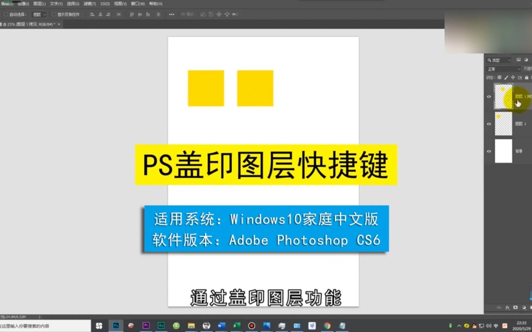Click the align bottom edges icon

pyautogui.click(x=148, y=14)
